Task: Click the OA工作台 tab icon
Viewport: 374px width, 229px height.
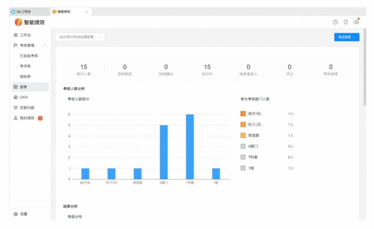Action: pos(13,12)
